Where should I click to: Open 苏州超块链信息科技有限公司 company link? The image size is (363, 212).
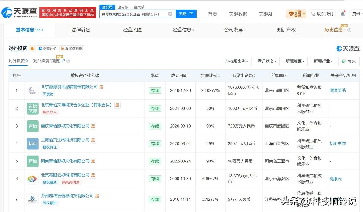67,196
